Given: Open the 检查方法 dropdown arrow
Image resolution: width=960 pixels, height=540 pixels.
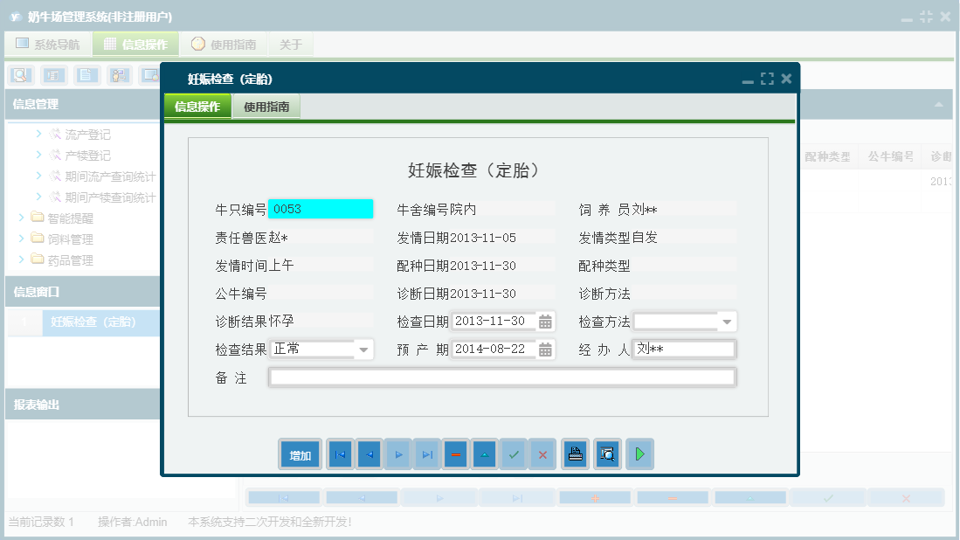Looking at the screenshot, I should 728,321.
